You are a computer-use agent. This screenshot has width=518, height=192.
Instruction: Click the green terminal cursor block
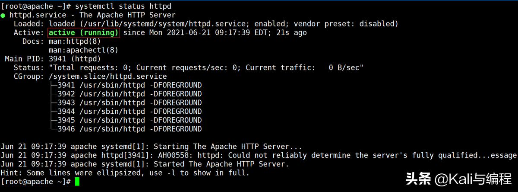pos(77,182)
